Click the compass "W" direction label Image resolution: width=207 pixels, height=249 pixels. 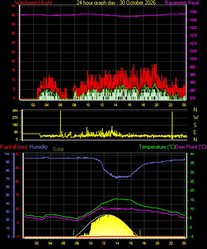tap(196, 117)
